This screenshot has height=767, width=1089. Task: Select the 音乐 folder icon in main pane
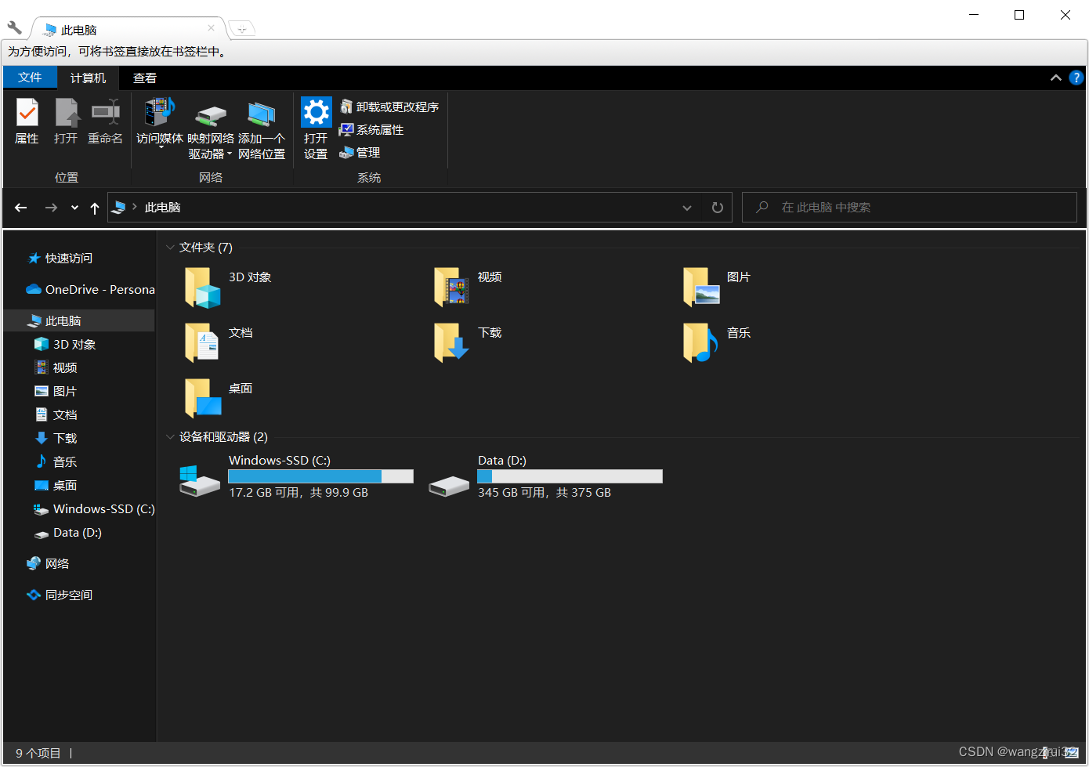click(x=701, y=343)
